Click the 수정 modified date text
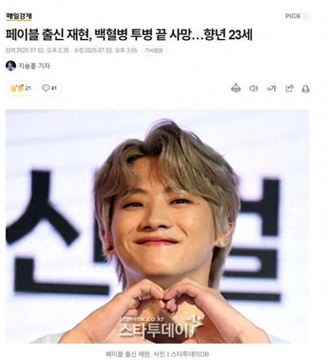327x360 pixels. coord(105,50)
